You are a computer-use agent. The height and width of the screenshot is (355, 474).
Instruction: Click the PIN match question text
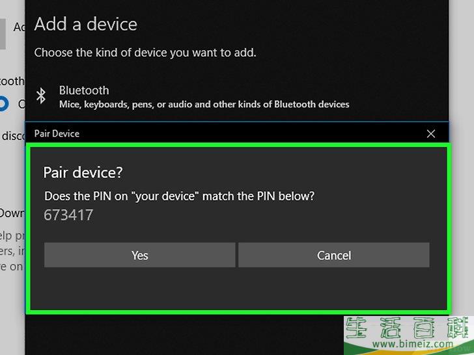coord(179,196)
